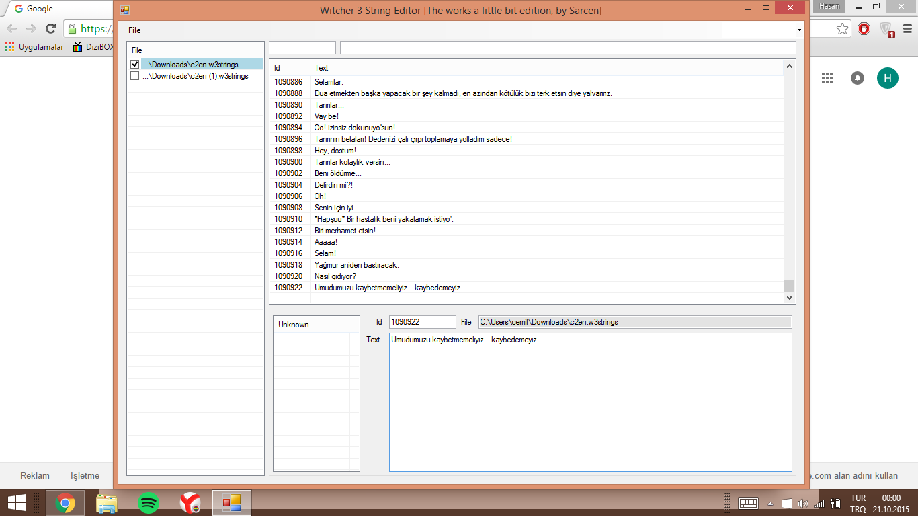Select ...\Downloads\c2en (1).w3strings in the file list
This screenshot has height=517, width=918.
coord(195,76)
